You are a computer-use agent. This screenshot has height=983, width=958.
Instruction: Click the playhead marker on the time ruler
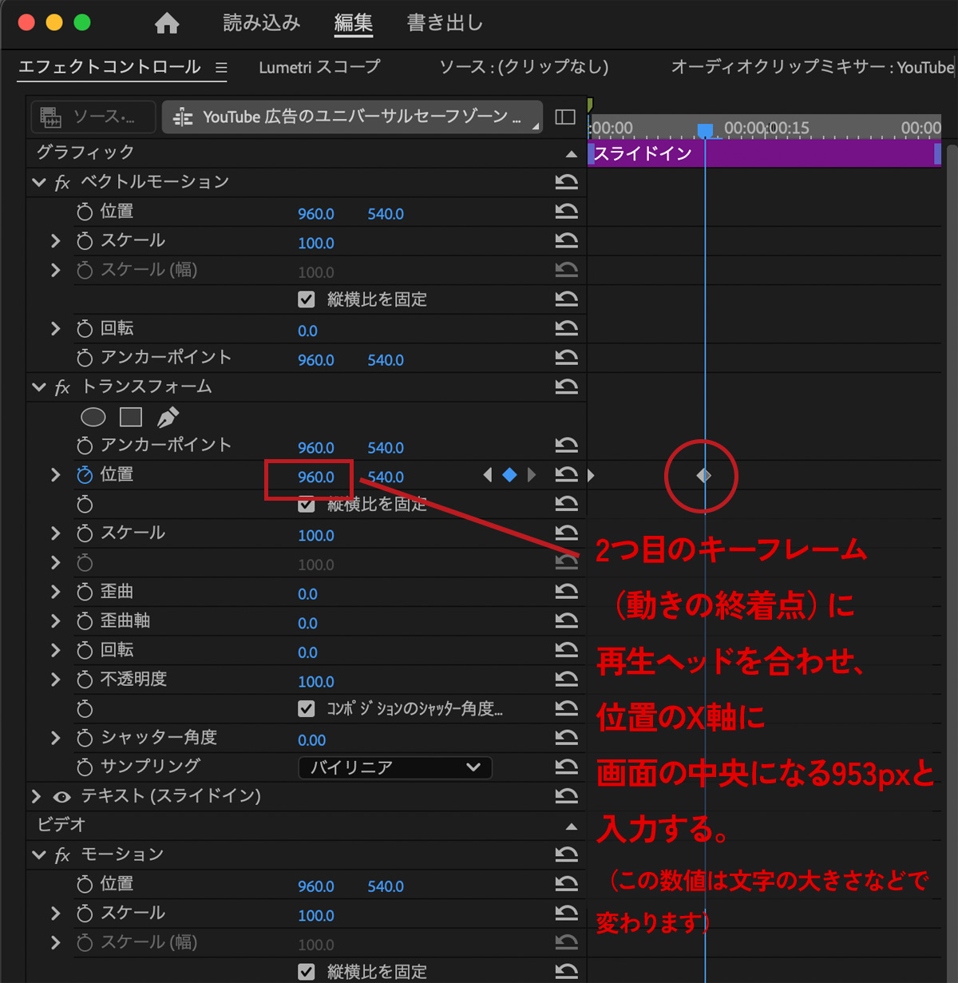click(705, 129)
